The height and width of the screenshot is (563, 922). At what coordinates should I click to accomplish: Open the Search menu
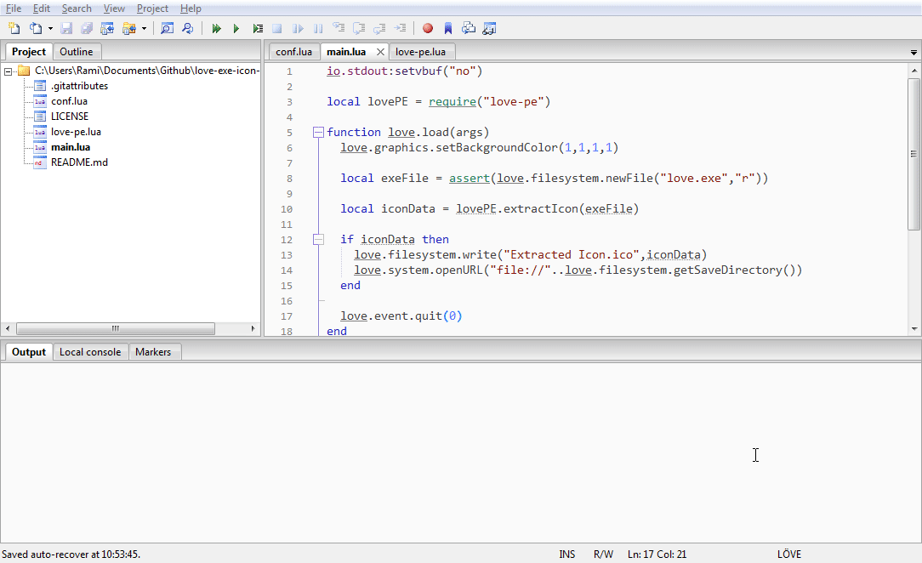[77, 9]
